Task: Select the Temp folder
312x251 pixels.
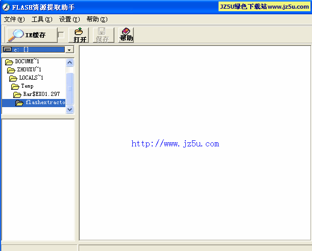Action: coord(22,86)
